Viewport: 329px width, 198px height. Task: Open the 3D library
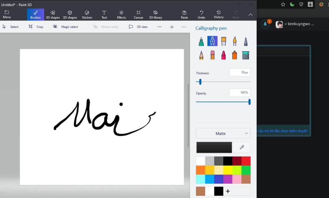pyautogui.click(x=156, y=14)
